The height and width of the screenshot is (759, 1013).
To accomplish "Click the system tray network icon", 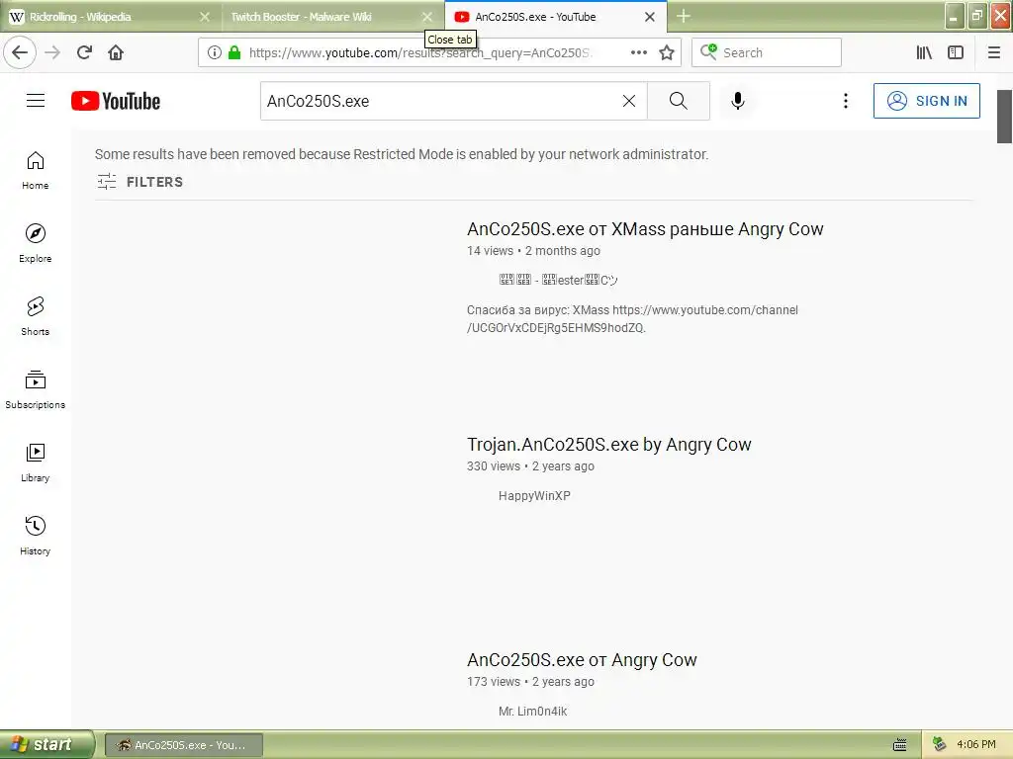I will pyautogui.click(x=940, y=745).
